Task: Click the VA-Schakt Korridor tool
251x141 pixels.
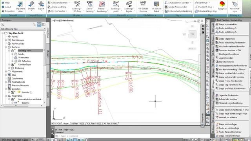Action: point(143,7)
